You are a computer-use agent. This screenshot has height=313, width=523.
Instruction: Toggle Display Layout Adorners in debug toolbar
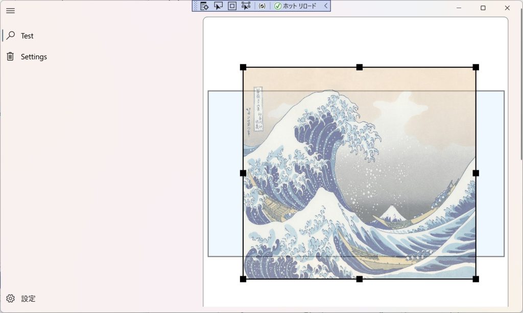click(232, 6)
